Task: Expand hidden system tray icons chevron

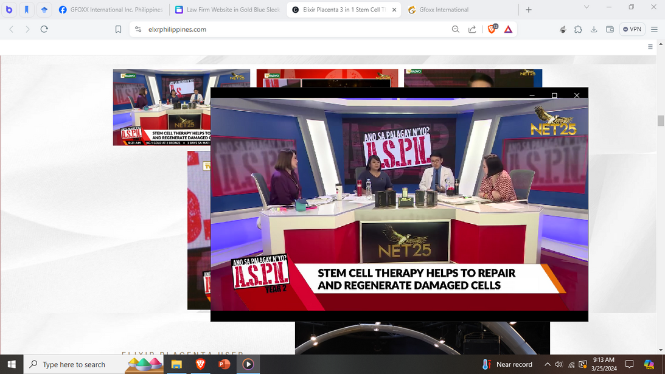Action: coord(547,364)
